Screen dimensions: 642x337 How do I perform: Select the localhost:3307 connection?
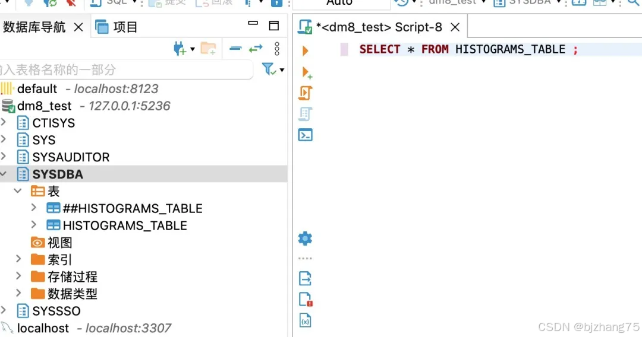tap(86, 328)
